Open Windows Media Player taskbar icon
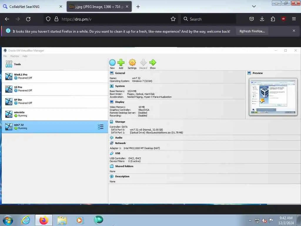This screenshot has height=226, width=301. pos(79,220)
